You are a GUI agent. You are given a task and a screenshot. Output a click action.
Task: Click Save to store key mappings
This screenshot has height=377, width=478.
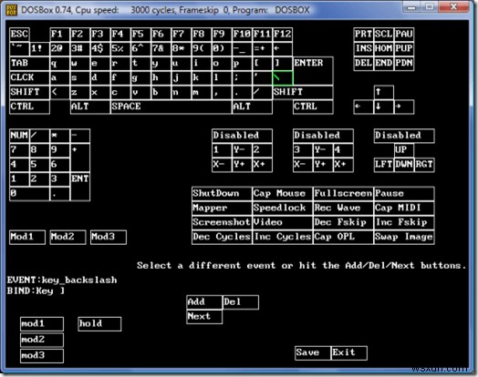(x=313, y=353)
